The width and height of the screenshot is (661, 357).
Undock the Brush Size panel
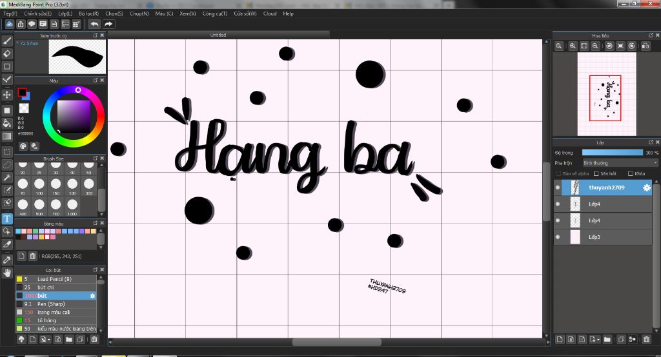coord(96,159)
